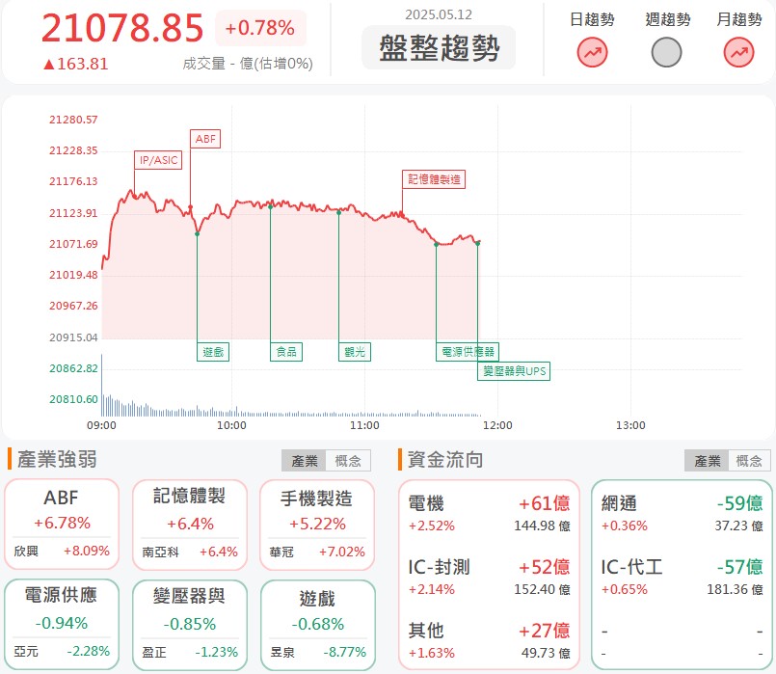This screenshot has height=674, width=776.
Task: Open the 記憶體製 +6.4% sector card
Action: (190, 526)
